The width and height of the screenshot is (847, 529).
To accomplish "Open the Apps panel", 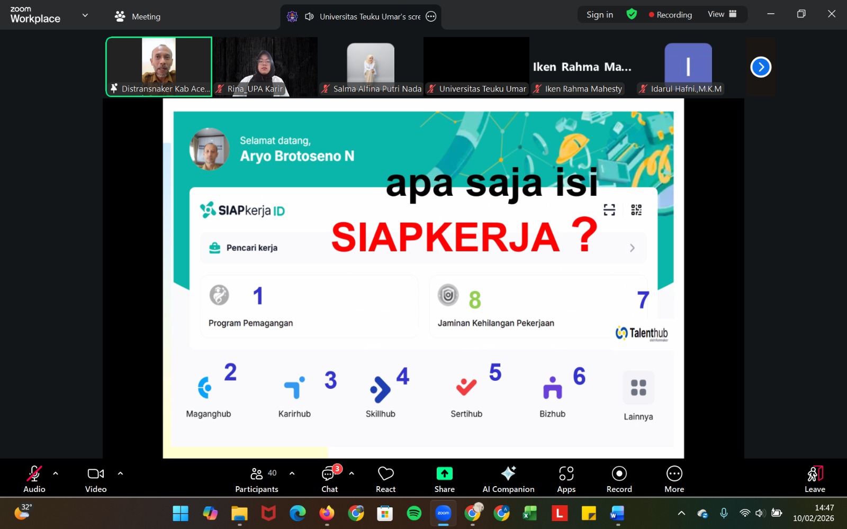I will pyautogui.click(x=566, y=479).
